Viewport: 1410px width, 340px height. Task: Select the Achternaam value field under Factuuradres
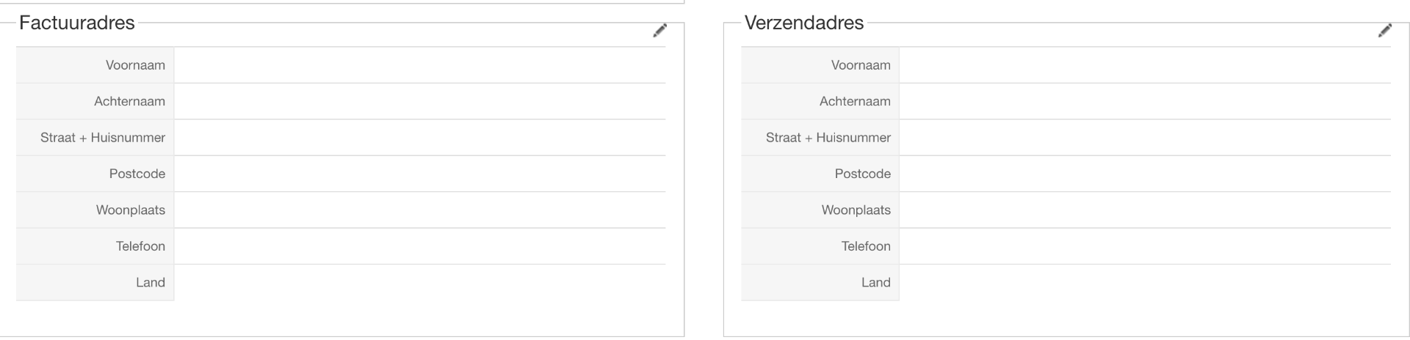(419, 101)
